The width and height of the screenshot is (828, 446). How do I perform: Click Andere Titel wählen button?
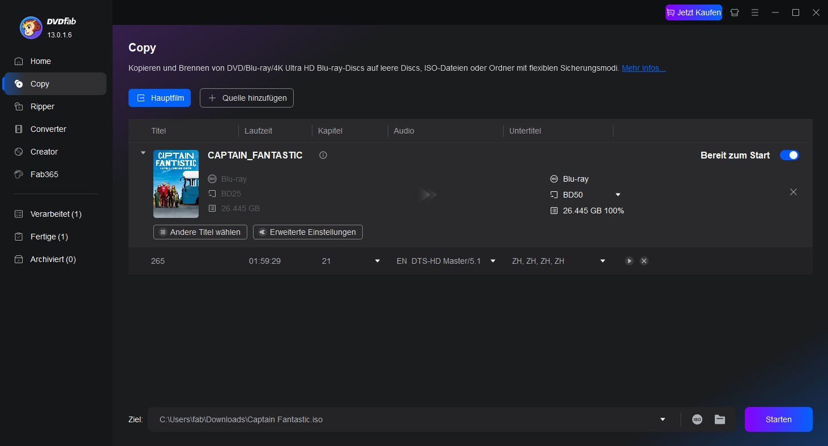coord(200,232)
